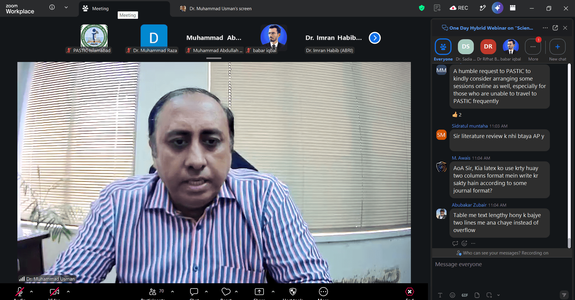
Task: Click the cloud REC recording indicator
Action: (459, 8)
